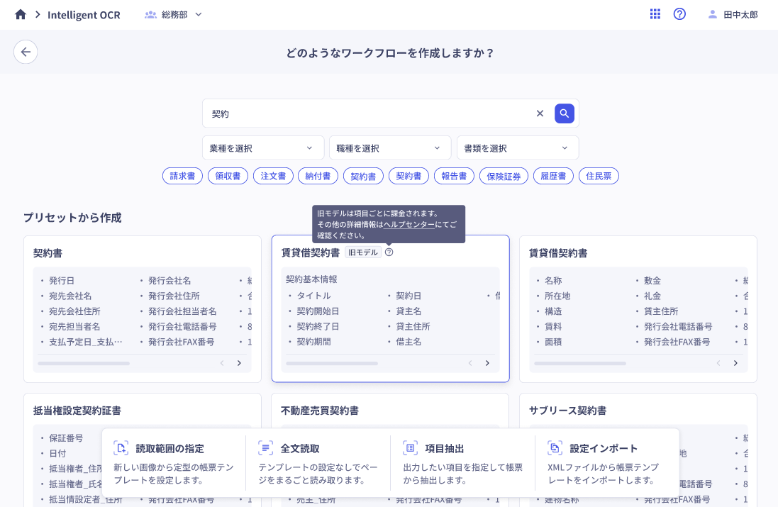
Task: Open the help question mark icon in header
Action: pos(679,14)
